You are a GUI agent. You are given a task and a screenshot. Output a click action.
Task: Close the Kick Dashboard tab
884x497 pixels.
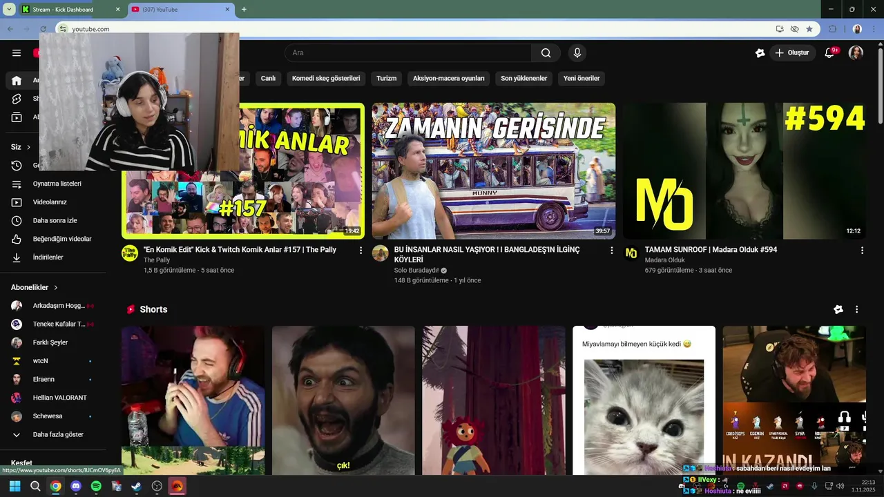coord(118,10)
